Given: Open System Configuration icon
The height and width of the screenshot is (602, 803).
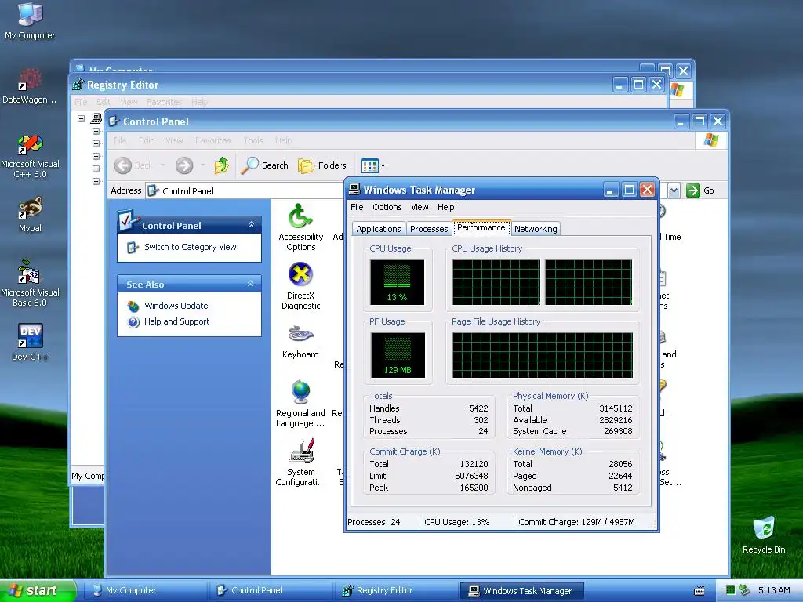Looking at the screenshot, I should pos(300,462).
